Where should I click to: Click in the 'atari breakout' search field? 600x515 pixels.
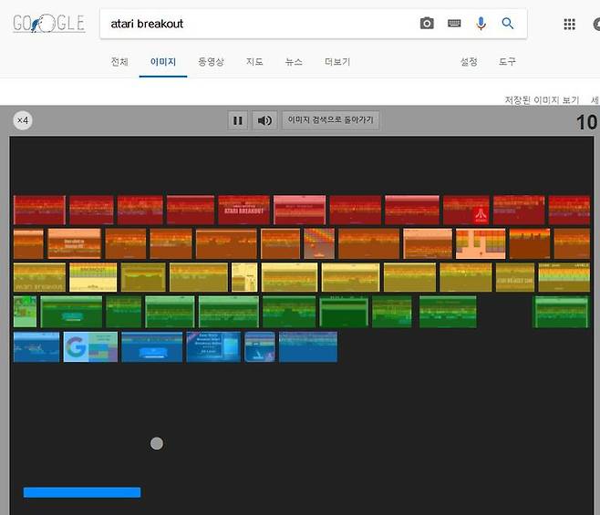point(255,24)
